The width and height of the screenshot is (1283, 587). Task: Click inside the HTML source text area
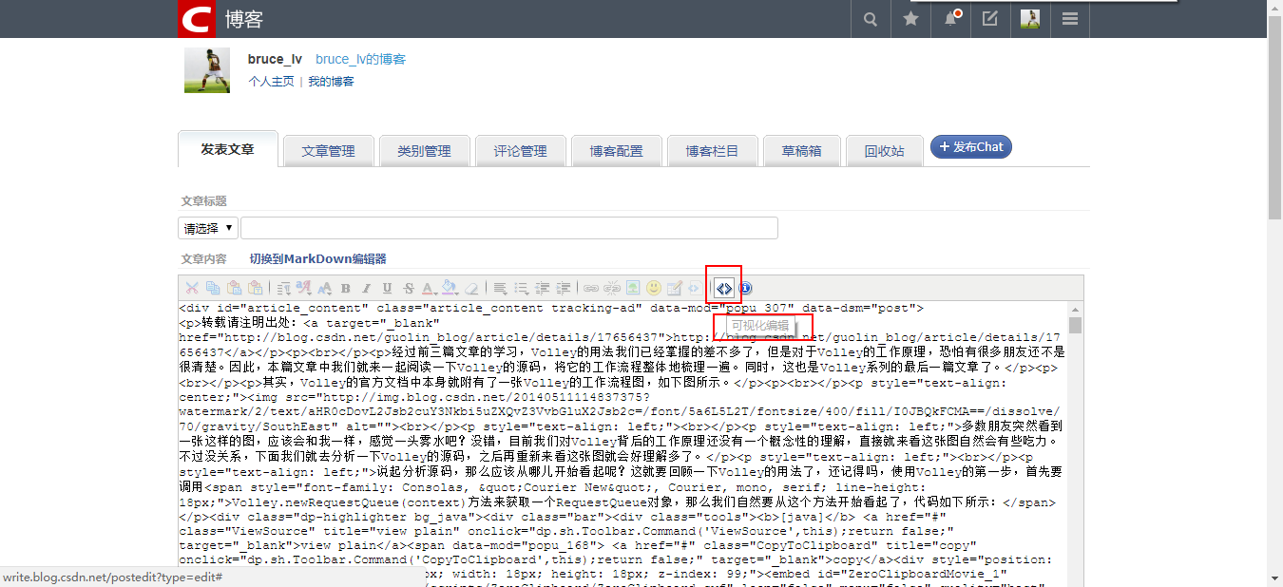click(622, 444)
